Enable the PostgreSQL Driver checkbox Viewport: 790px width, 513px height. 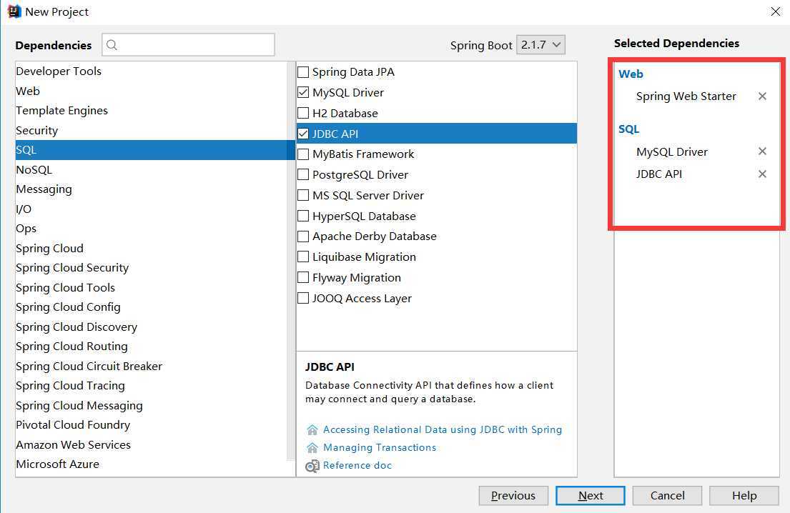point(303,175)
